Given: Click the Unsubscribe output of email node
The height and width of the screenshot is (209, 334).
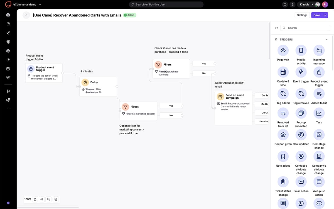Looking at the screenshot, I should [262, 121].
